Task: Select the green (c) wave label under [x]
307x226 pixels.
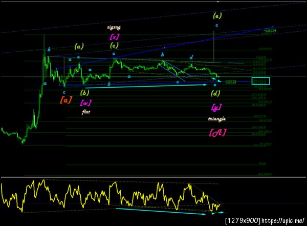Action: (114, 46)
